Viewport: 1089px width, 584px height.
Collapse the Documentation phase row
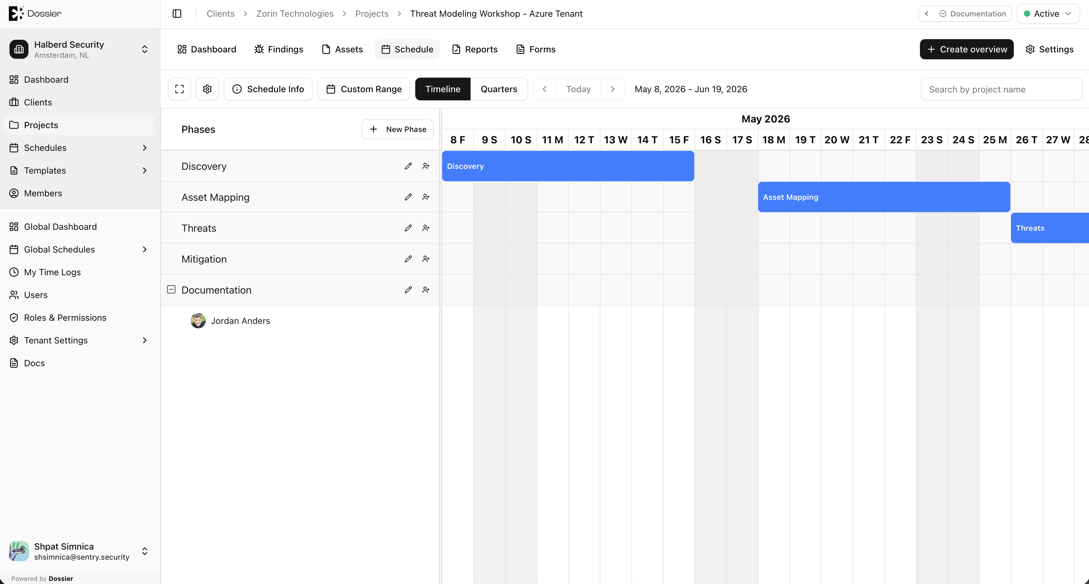[171, 290]
